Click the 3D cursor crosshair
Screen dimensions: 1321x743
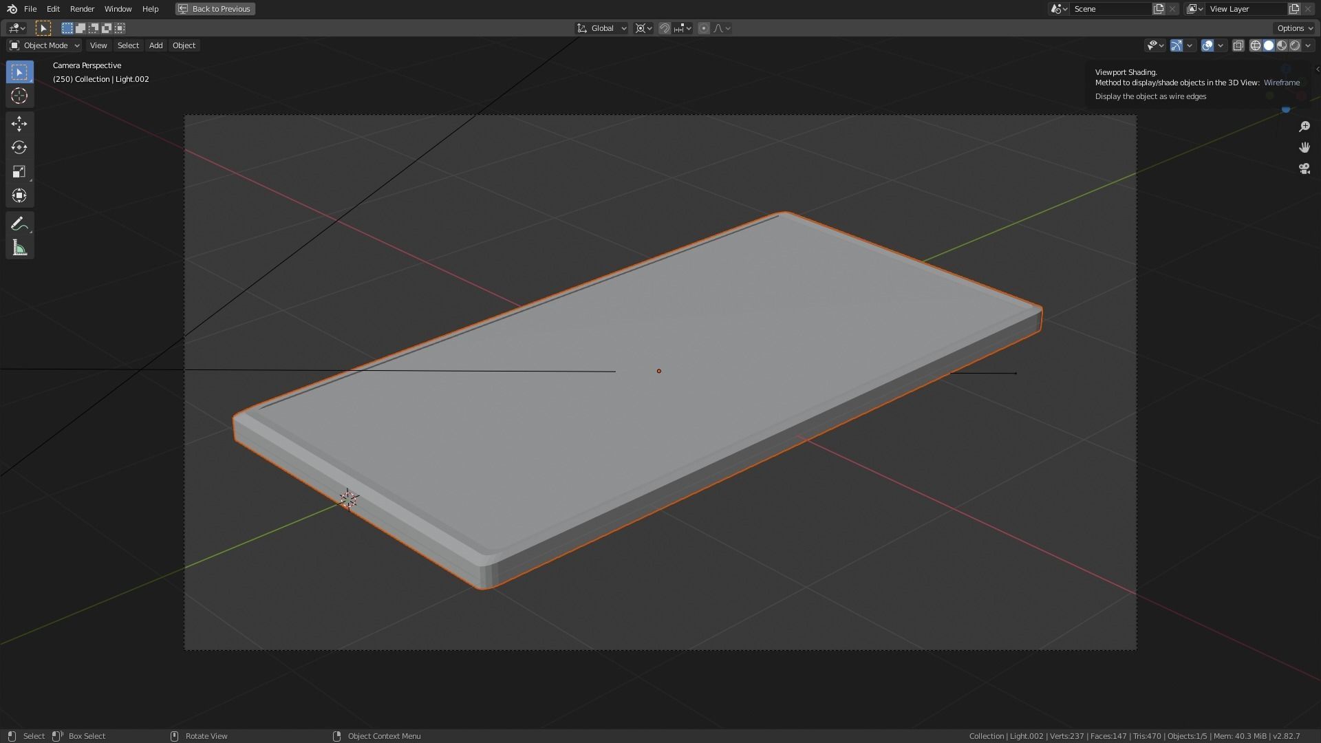[349, 499]
